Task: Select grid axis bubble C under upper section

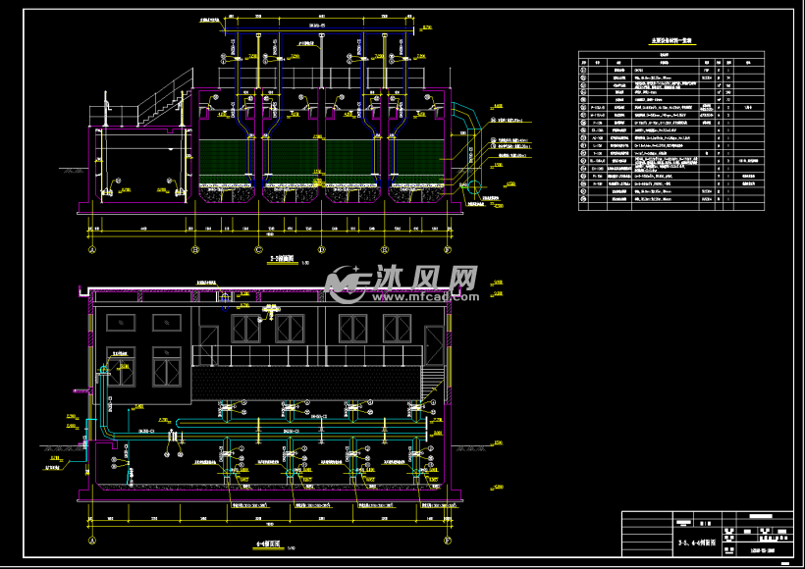Action: tap(259, 249)
